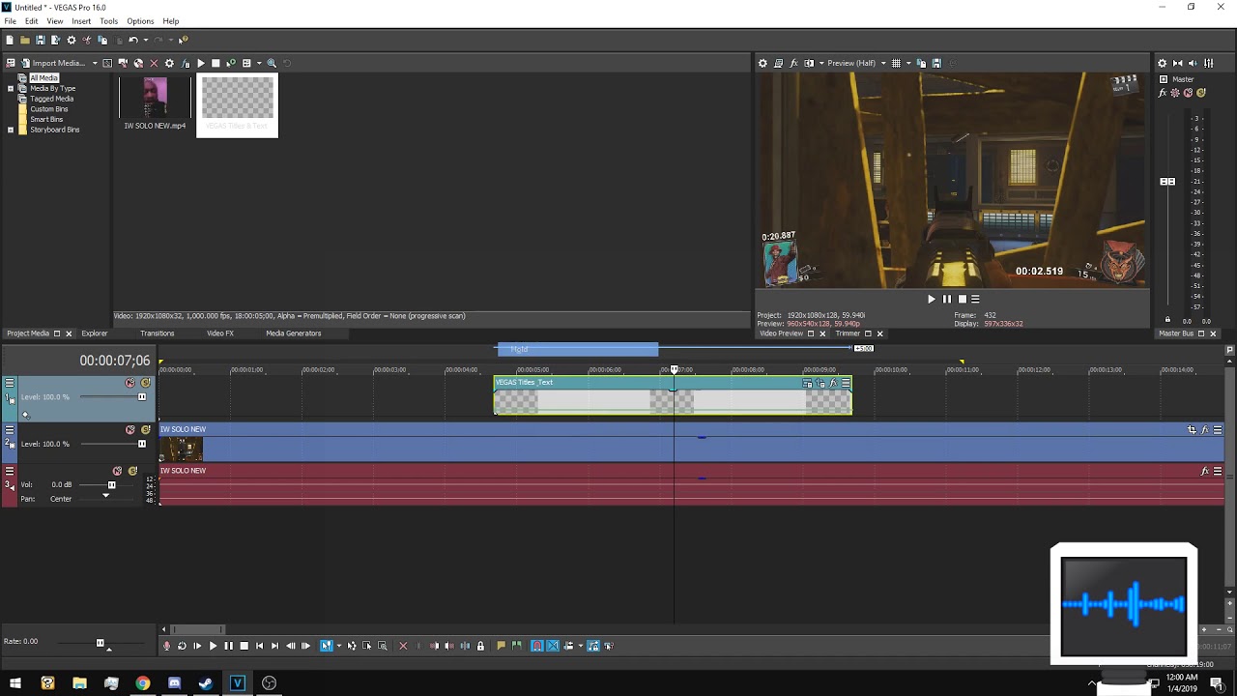The image size is (1237, 696).
Task: Switch to the Media Generators tab
Action: click(x=294, y=333)
